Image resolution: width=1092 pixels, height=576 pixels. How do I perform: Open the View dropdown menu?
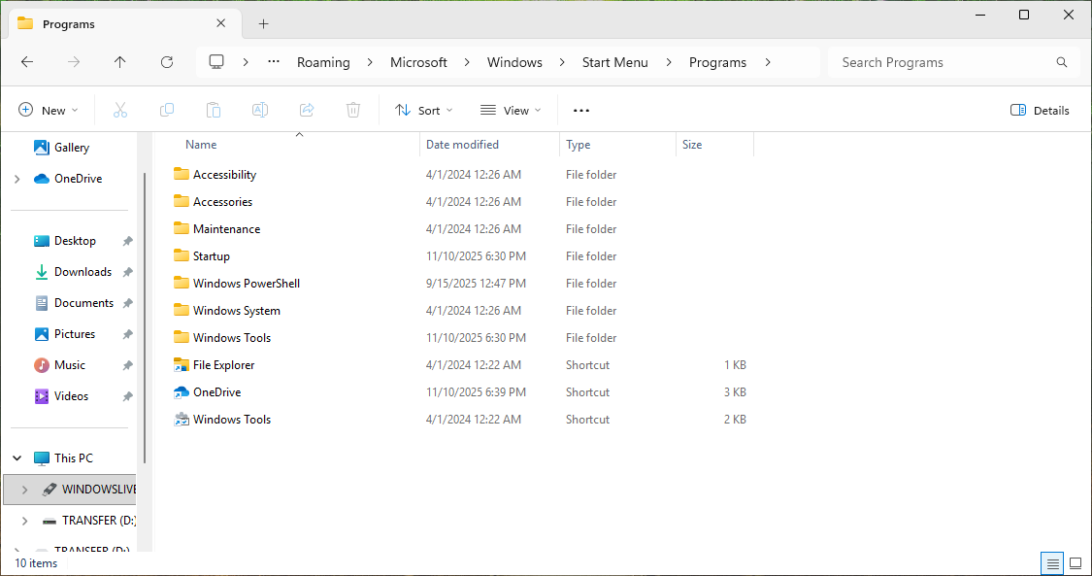point(511,111)
